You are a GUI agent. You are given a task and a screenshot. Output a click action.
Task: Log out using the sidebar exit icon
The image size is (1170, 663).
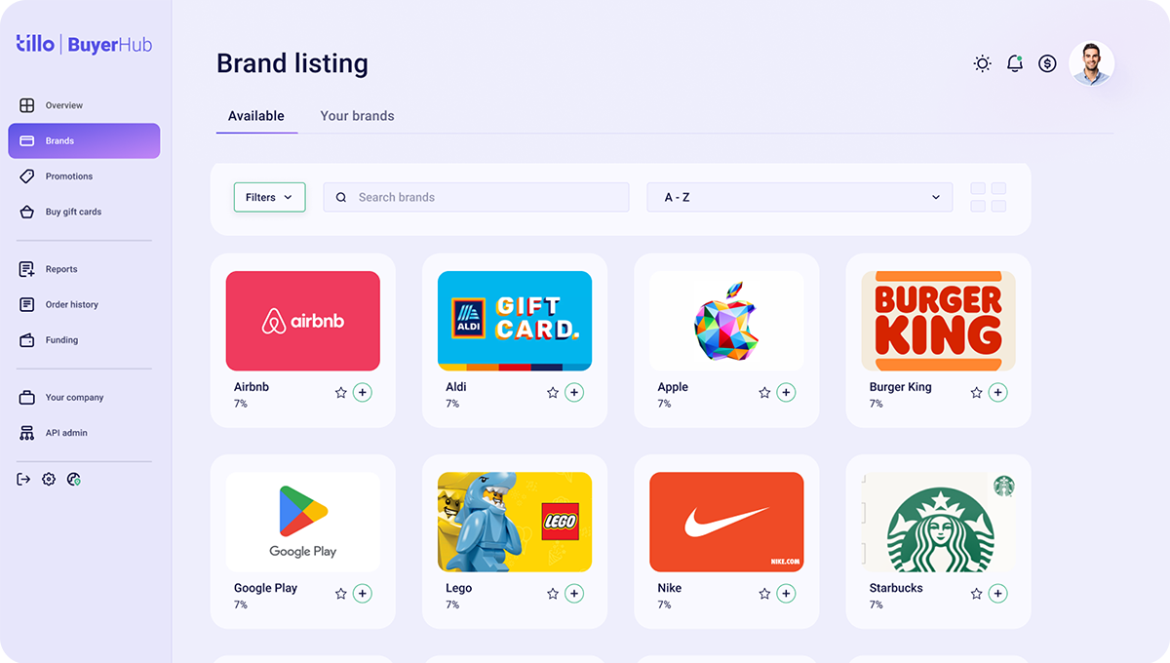click(22, 479)
